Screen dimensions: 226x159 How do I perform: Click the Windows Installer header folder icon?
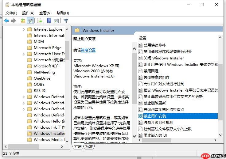coord(77,30)
